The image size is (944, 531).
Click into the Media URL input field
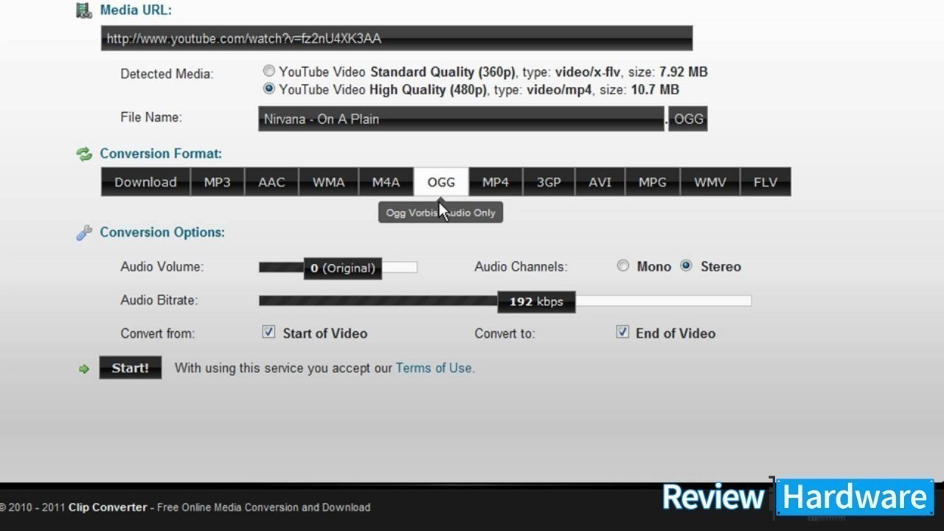coord(397,38)
